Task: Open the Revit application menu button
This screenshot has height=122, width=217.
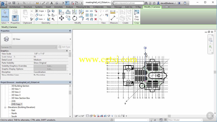Action: [x=3, y=4]
